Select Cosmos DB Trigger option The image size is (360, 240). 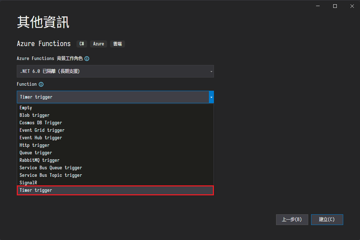(x=115, y=122)
